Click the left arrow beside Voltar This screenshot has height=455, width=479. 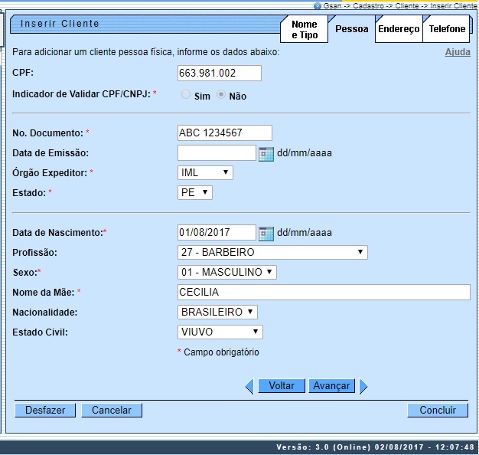coord(249,387)
